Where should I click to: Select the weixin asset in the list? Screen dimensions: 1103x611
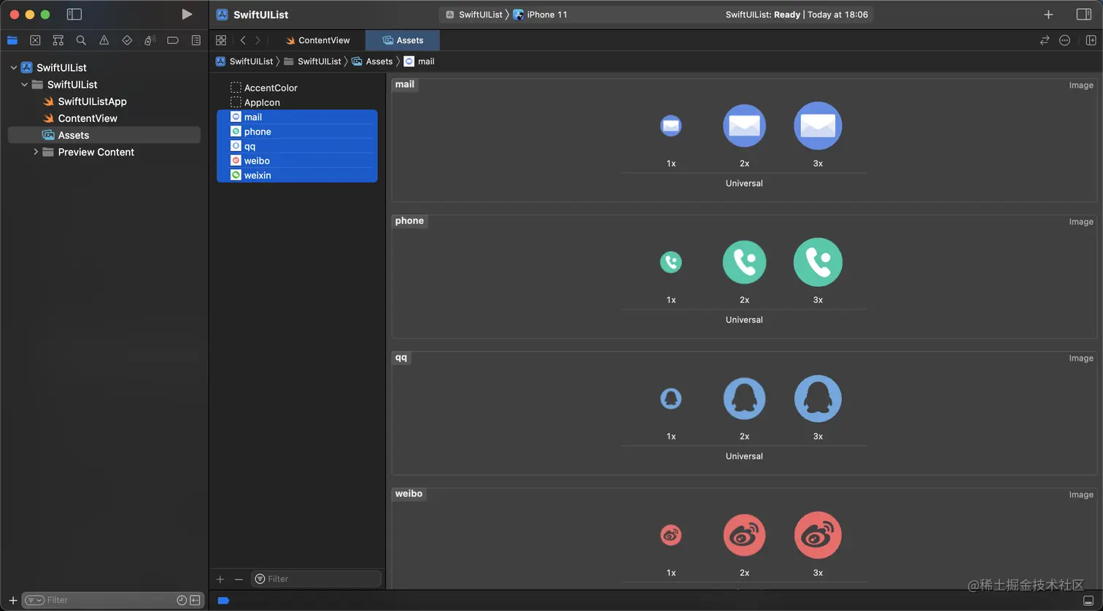(297, 175)
